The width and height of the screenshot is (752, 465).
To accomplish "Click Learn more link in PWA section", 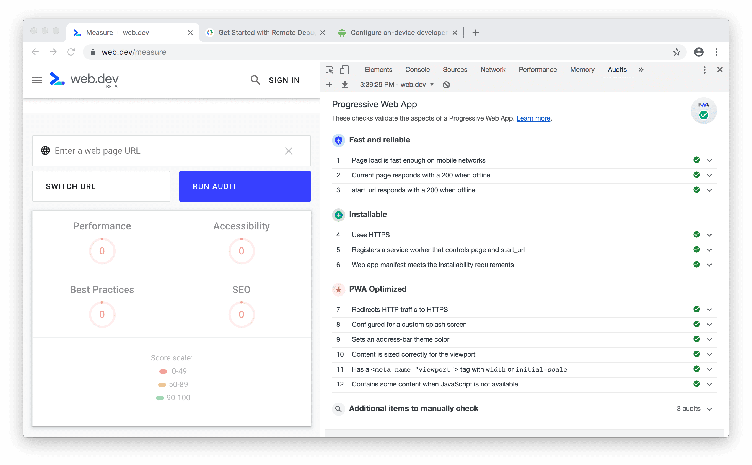I will click(532, 118).
